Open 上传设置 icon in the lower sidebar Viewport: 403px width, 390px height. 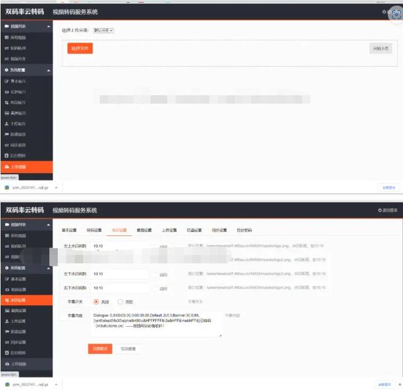7,321
